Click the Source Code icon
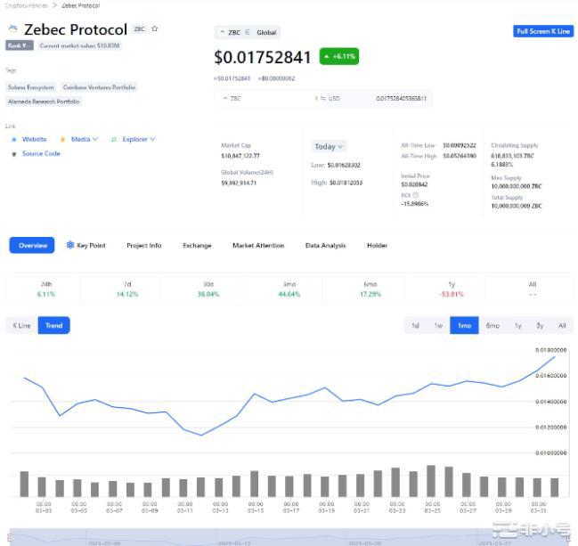The height and width of the screenshot is (546, 578). tap(14, 153)
